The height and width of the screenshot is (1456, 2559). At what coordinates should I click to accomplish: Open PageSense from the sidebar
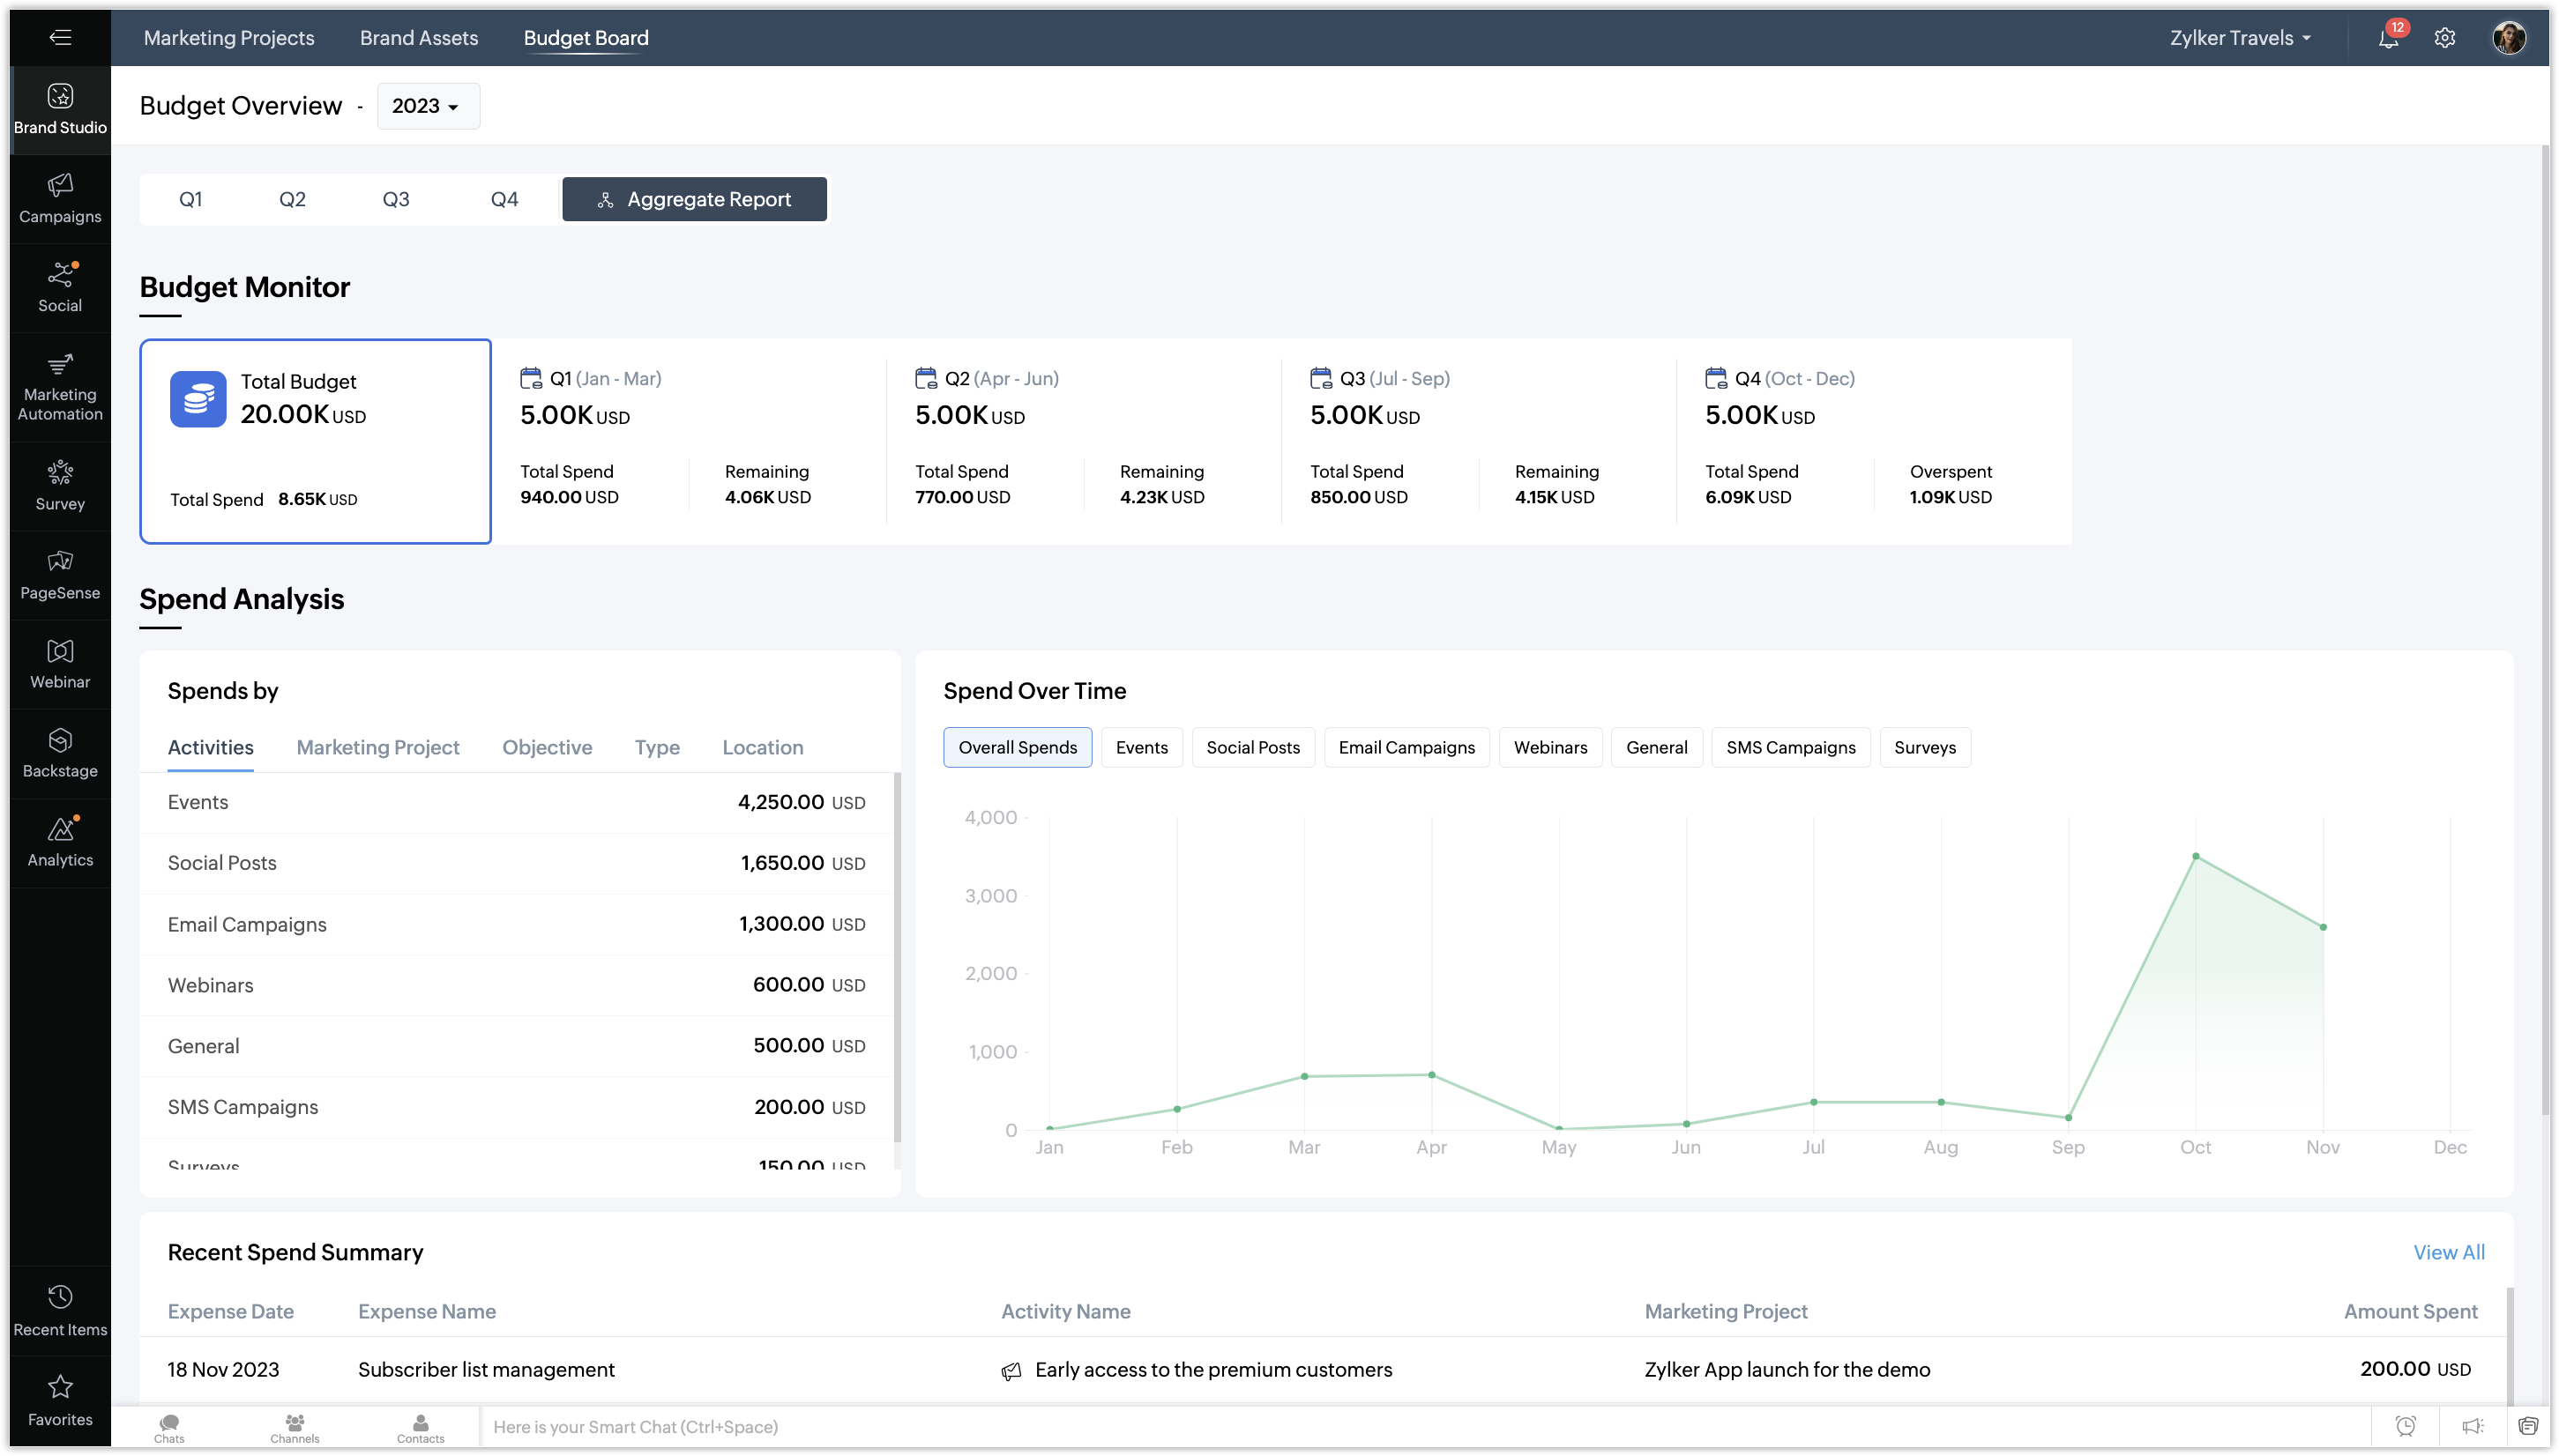(60, 574)
